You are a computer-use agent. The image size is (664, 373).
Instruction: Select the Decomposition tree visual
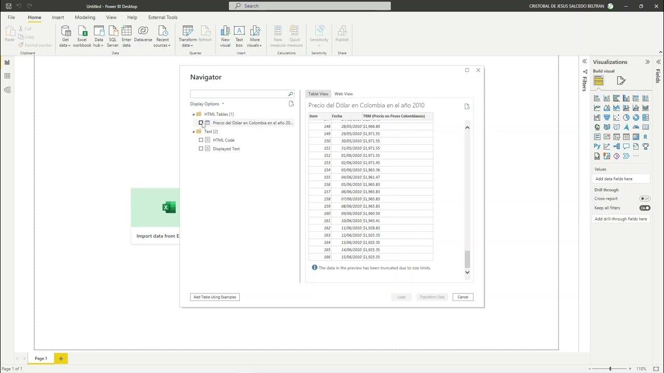pyautogui.click(x=616, y=147)
